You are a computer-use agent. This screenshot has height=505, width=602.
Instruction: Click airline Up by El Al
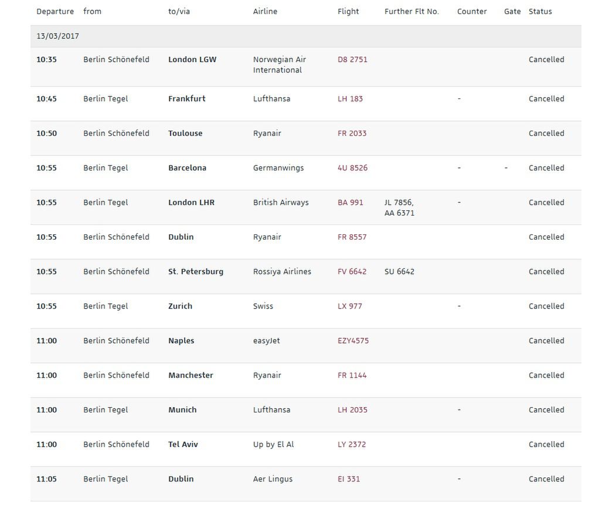click(x=273, y=445)
